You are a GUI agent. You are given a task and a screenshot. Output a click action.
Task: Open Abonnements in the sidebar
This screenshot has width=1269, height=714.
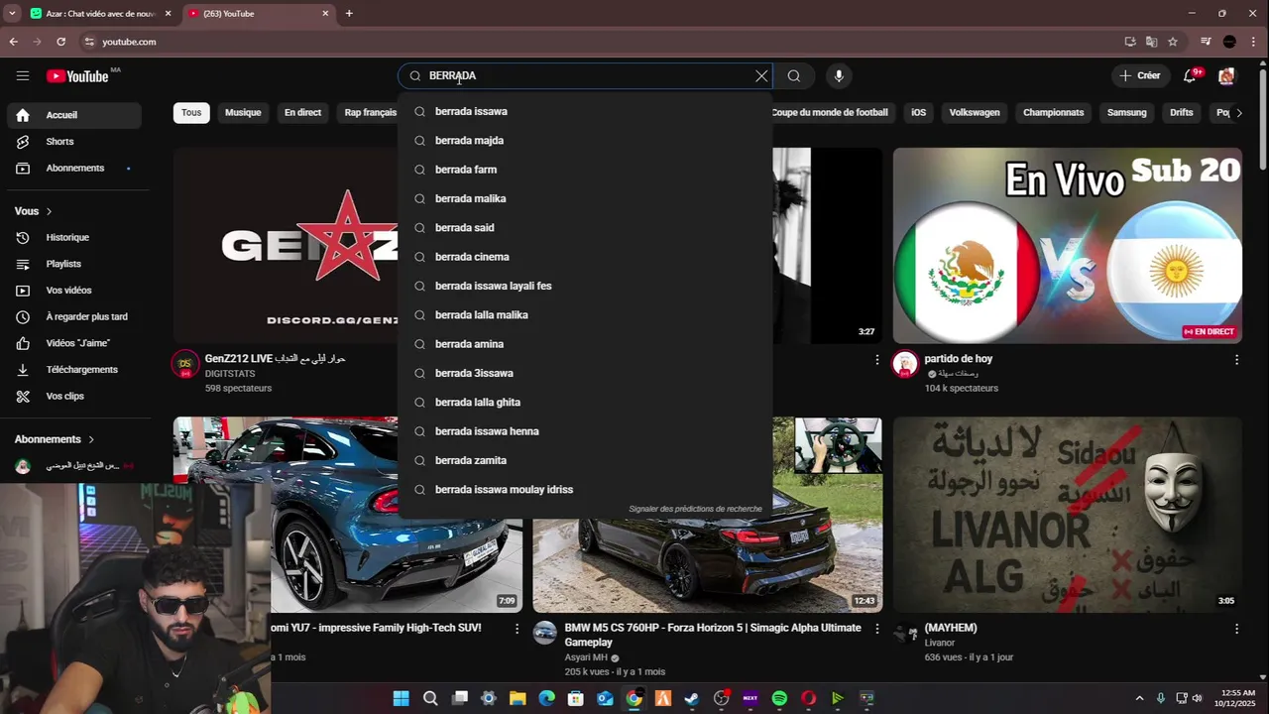[x=75, y=169]
